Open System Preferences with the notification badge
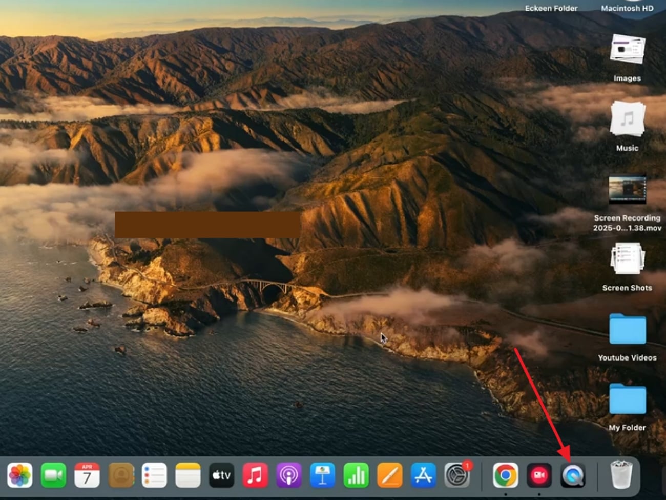The width and height of the screenshot is (666, 500). coord(457,475)
